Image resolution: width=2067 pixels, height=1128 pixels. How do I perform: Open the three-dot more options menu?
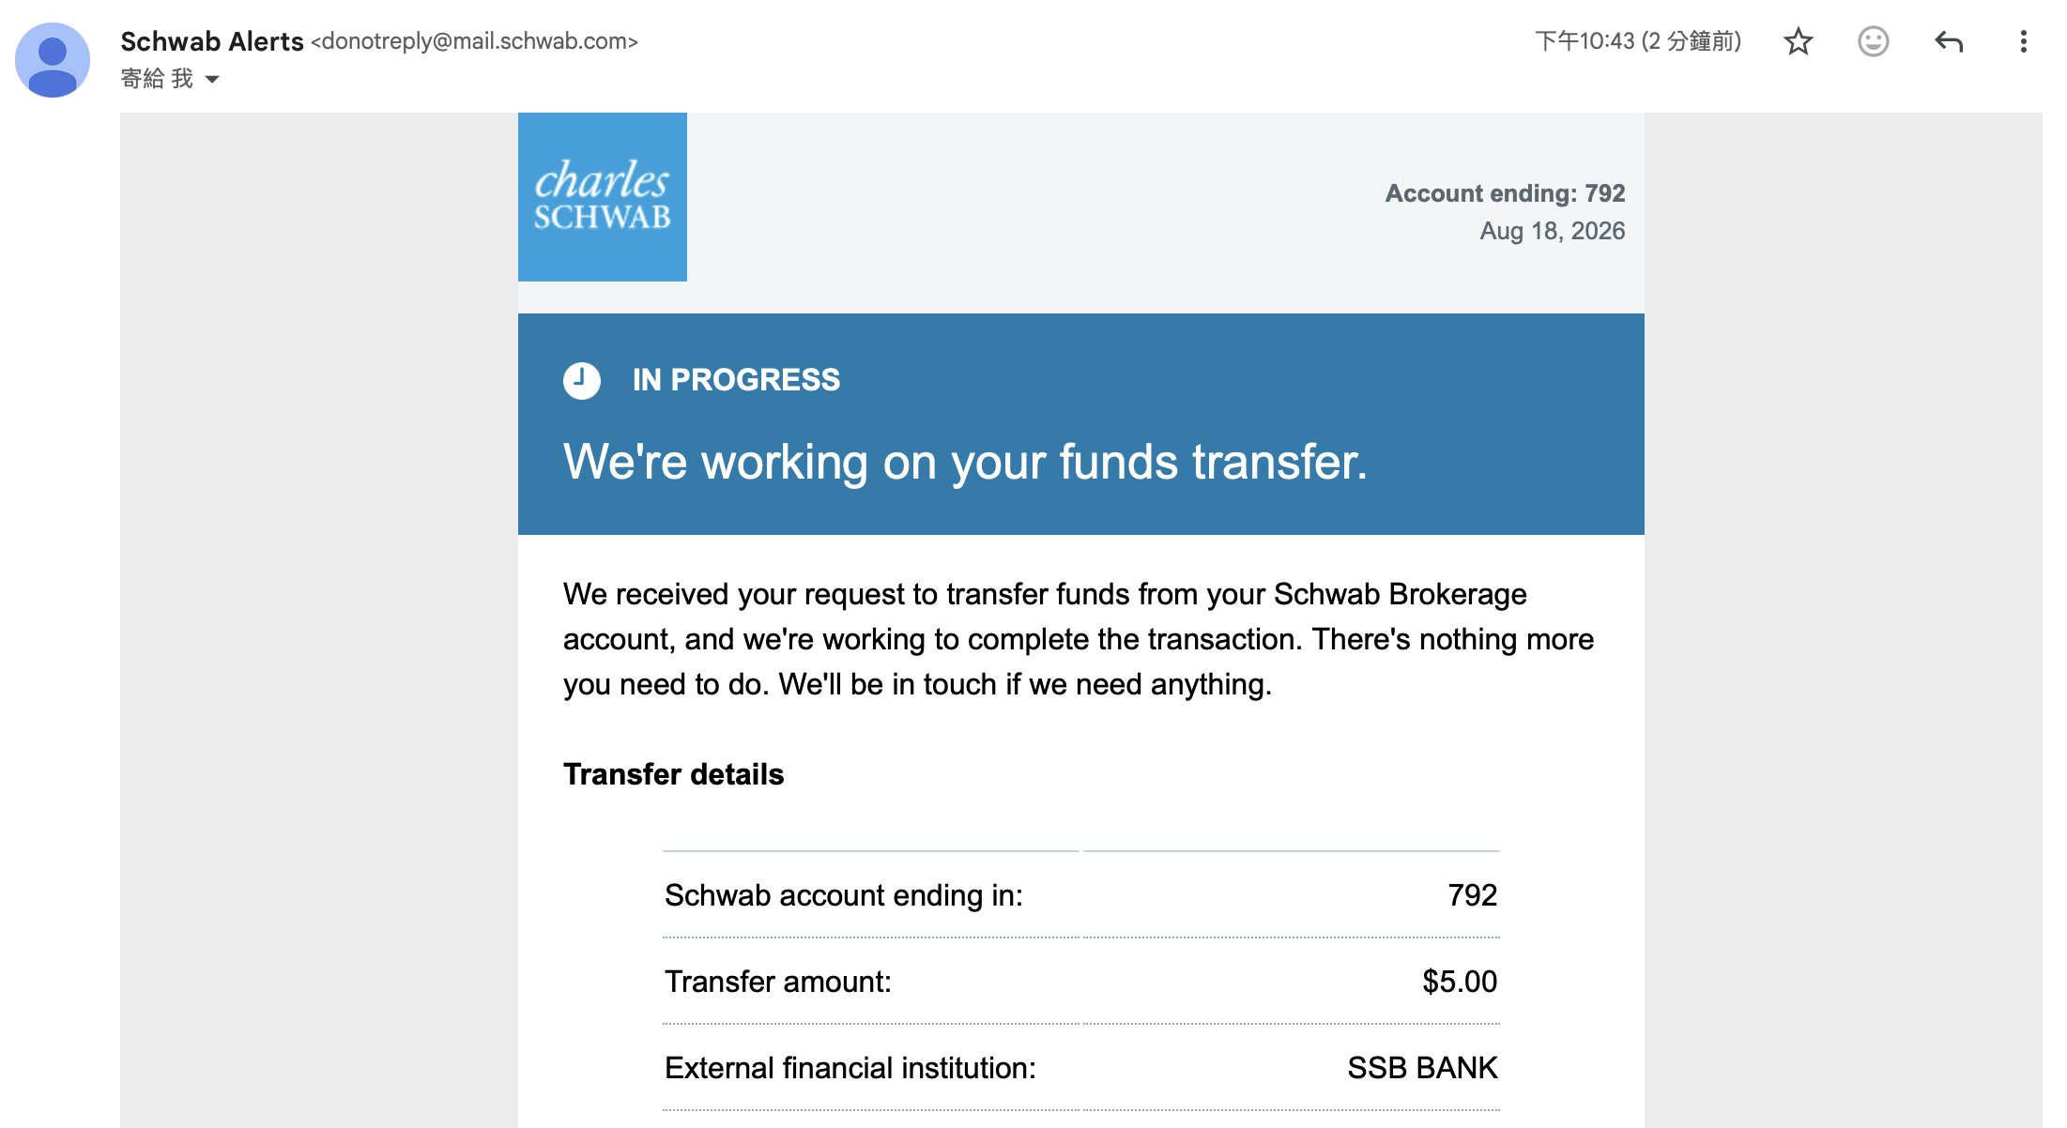2023,41
